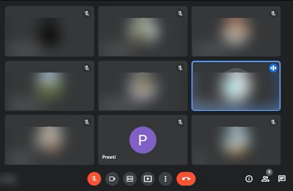
Task: Turn on closed captions (CC)
Action: coord(130,179)
